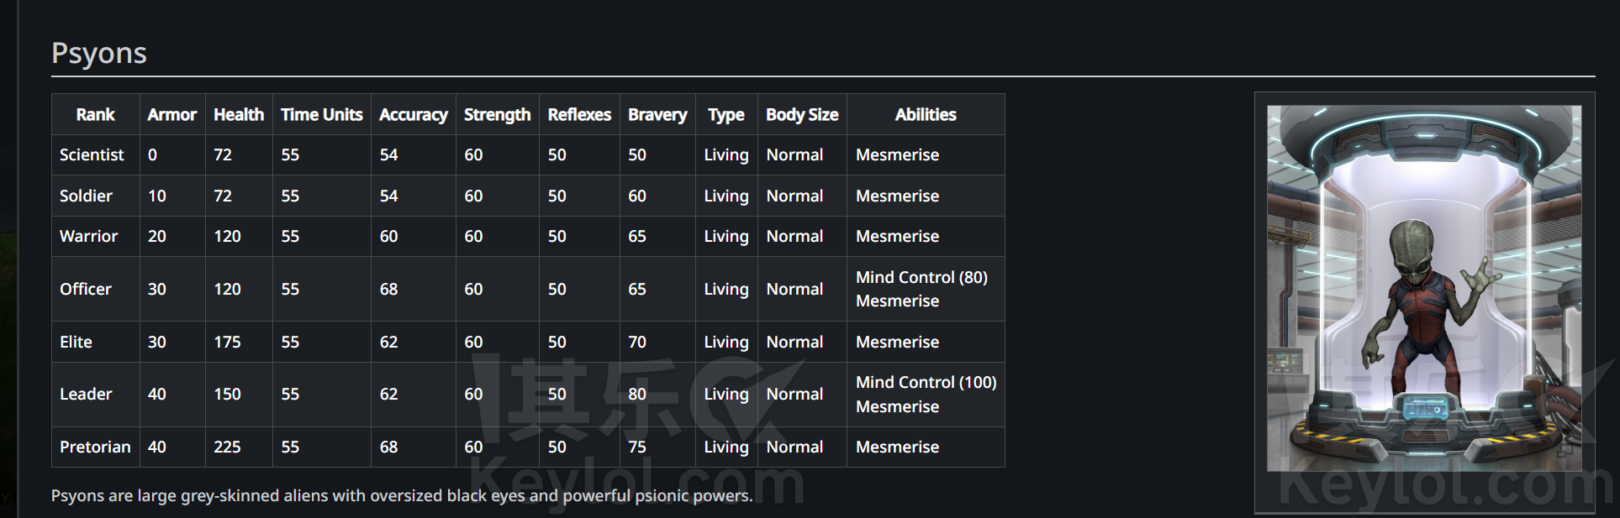
Task: Click the Rank column header
Action: coord(95,114)
